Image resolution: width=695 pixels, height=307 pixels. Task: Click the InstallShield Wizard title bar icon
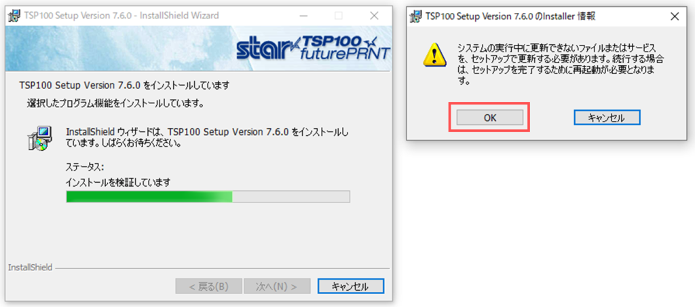point(14,16)
